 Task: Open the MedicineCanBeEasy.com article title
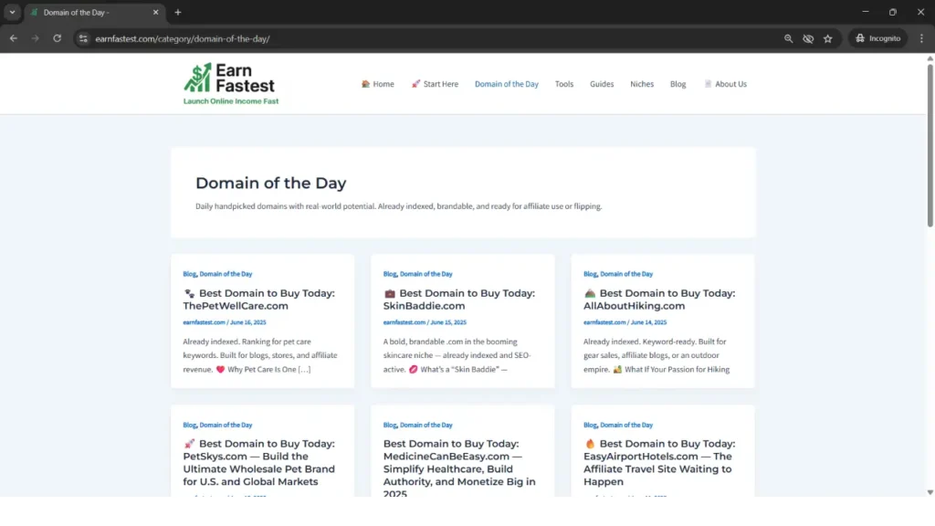tap(459, 468)
